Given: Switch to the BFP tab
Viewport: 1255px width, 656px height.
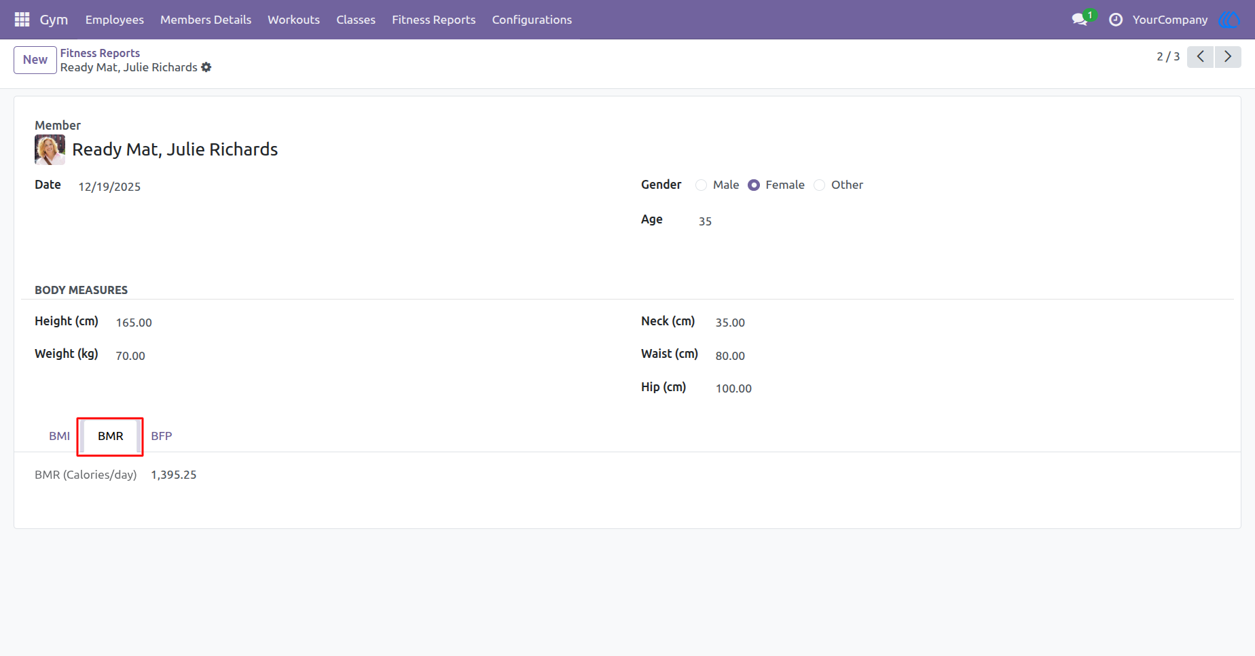Looking at the screenshot, I should pyautogui.click(x=162, y=436).
